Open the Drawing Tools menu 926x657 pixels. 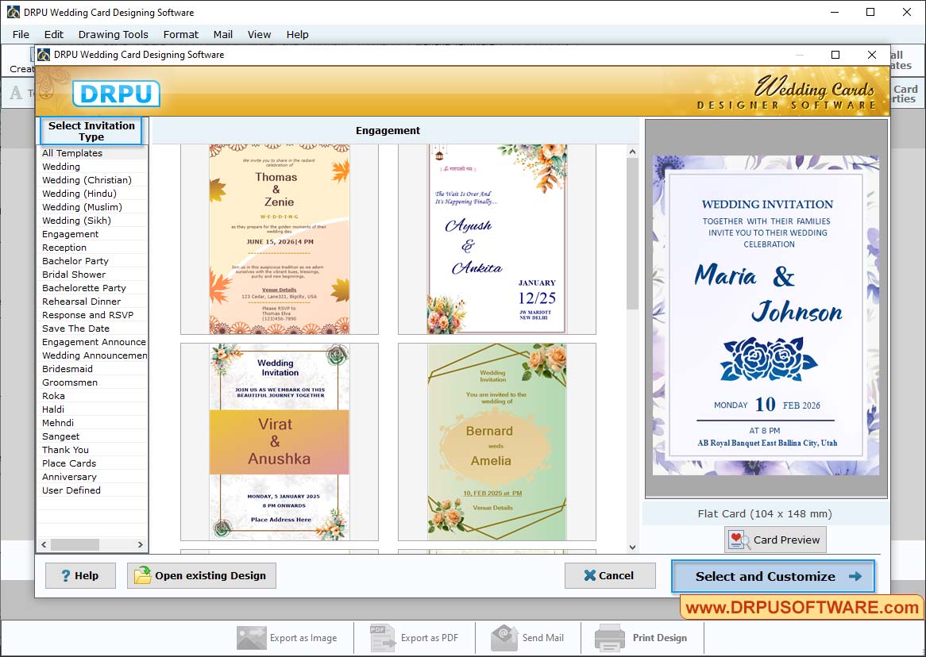pyautogui.click(x=113, y=34)
